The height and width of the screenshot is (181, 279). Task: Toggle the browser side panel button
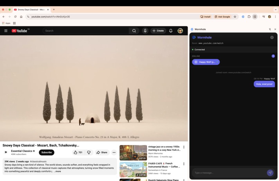click(255, 17)
